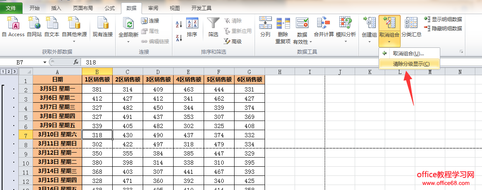This screenshot has height=190, width=482.
Task: Click formula bar showing 318
Action: 281,62
